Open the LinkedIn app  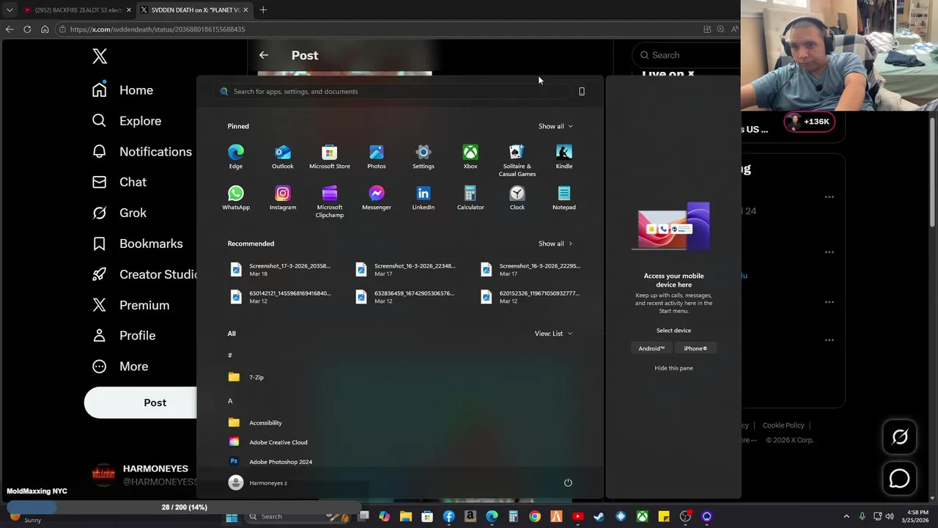pos(423,198)
